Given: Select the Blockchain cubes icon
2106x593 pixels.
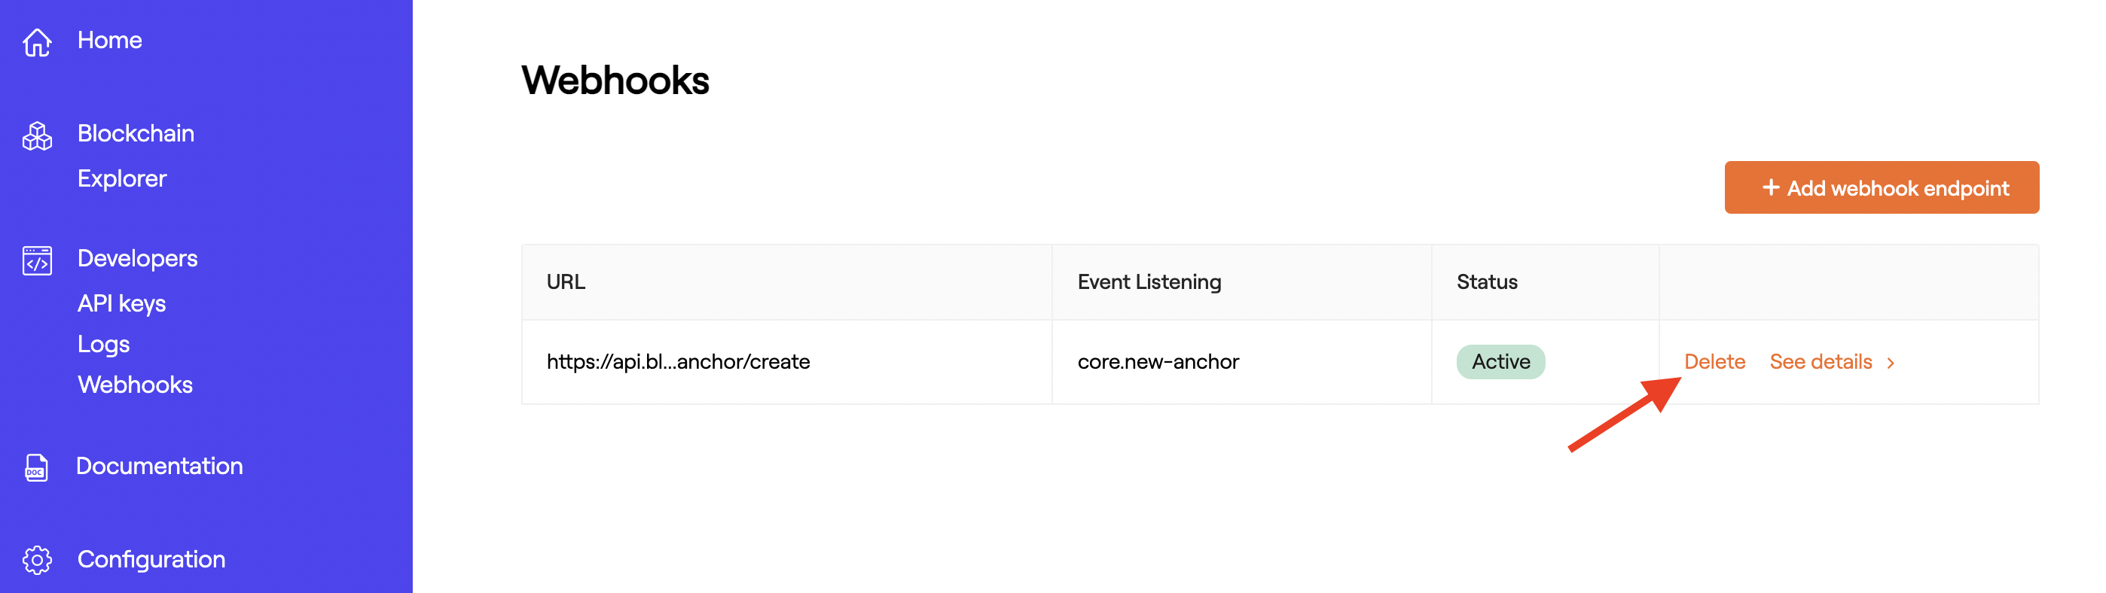Looking at the screenshot, I should [x=36, y=133].
